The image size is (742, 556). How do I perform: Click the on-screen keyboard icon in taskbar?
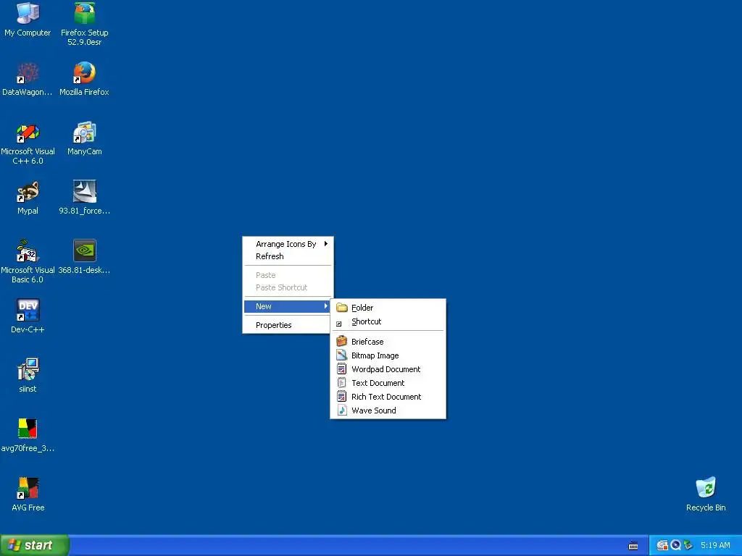click(633, 546)
